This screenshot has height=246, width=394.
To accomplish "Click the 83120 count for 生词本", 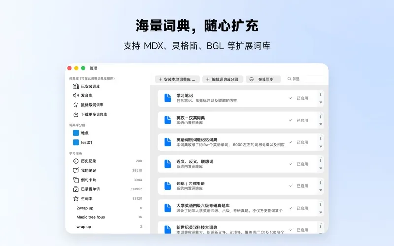I will [x=137, y=199].
